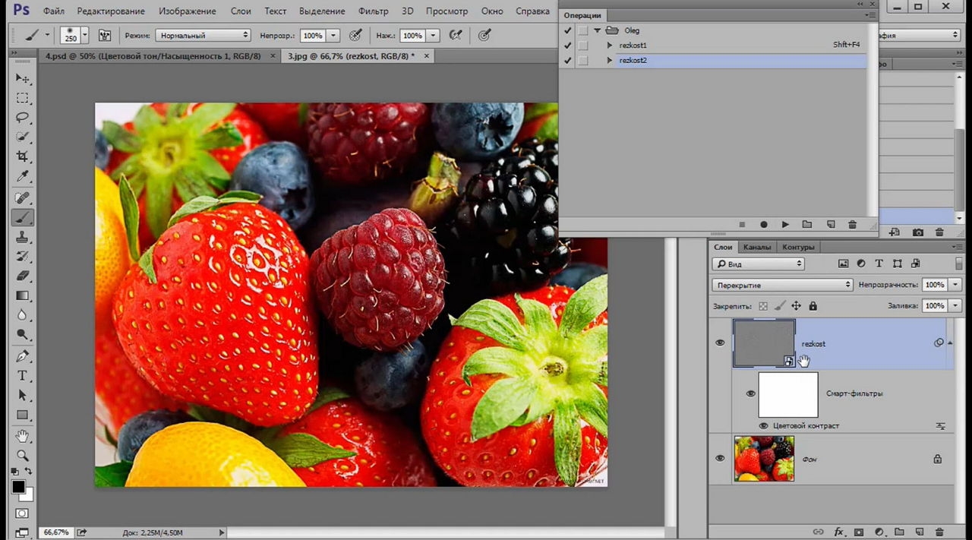Open the Фильтр menu

pyautogui.click(x=372, y=11)
